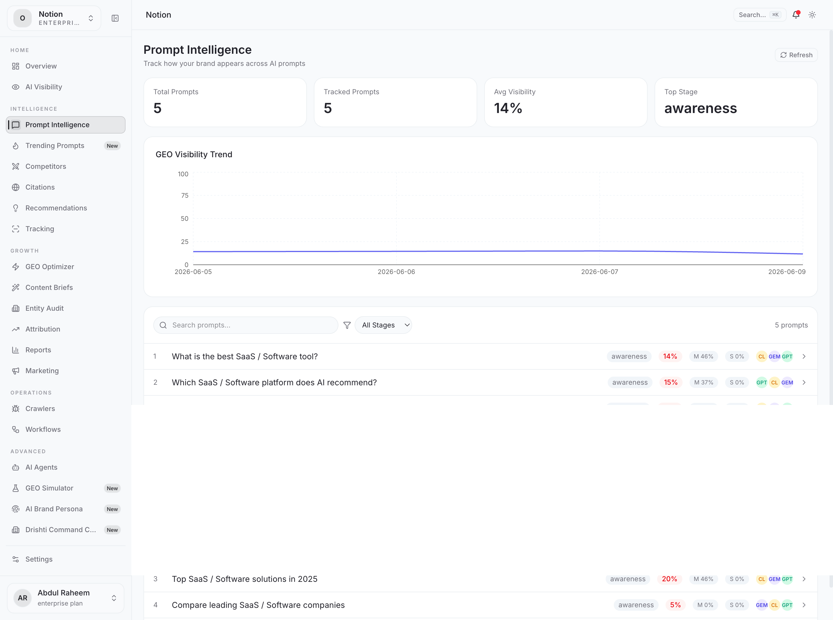
Task: Click the Workflows icon
Action: [15, 429]
